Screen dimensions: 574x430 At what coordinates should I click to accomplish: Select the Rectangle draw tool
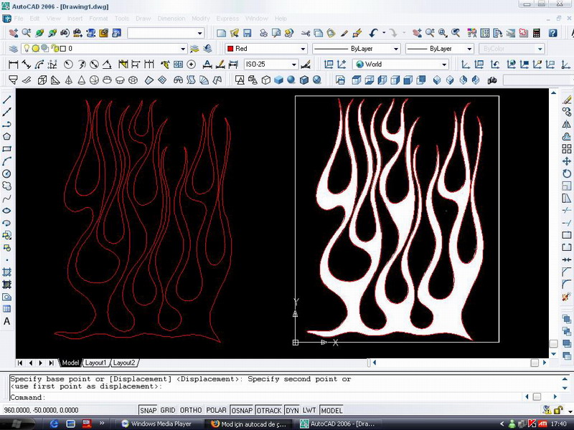coord(6,149)
